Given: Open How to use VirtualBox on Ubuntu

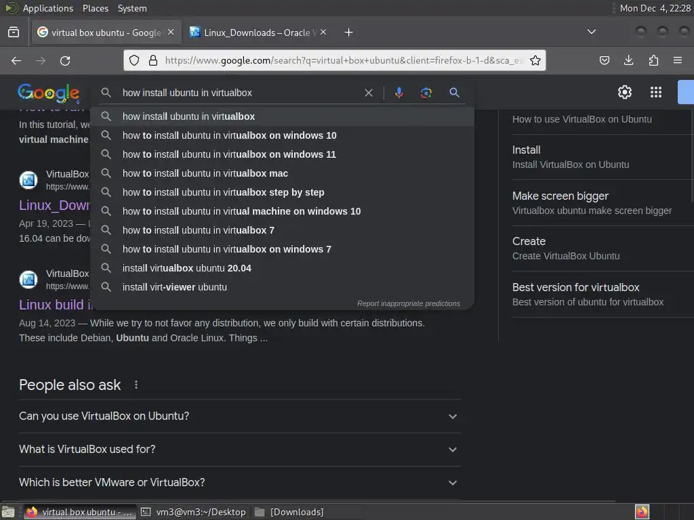Looking at the screenshot, I should [581, 119].
